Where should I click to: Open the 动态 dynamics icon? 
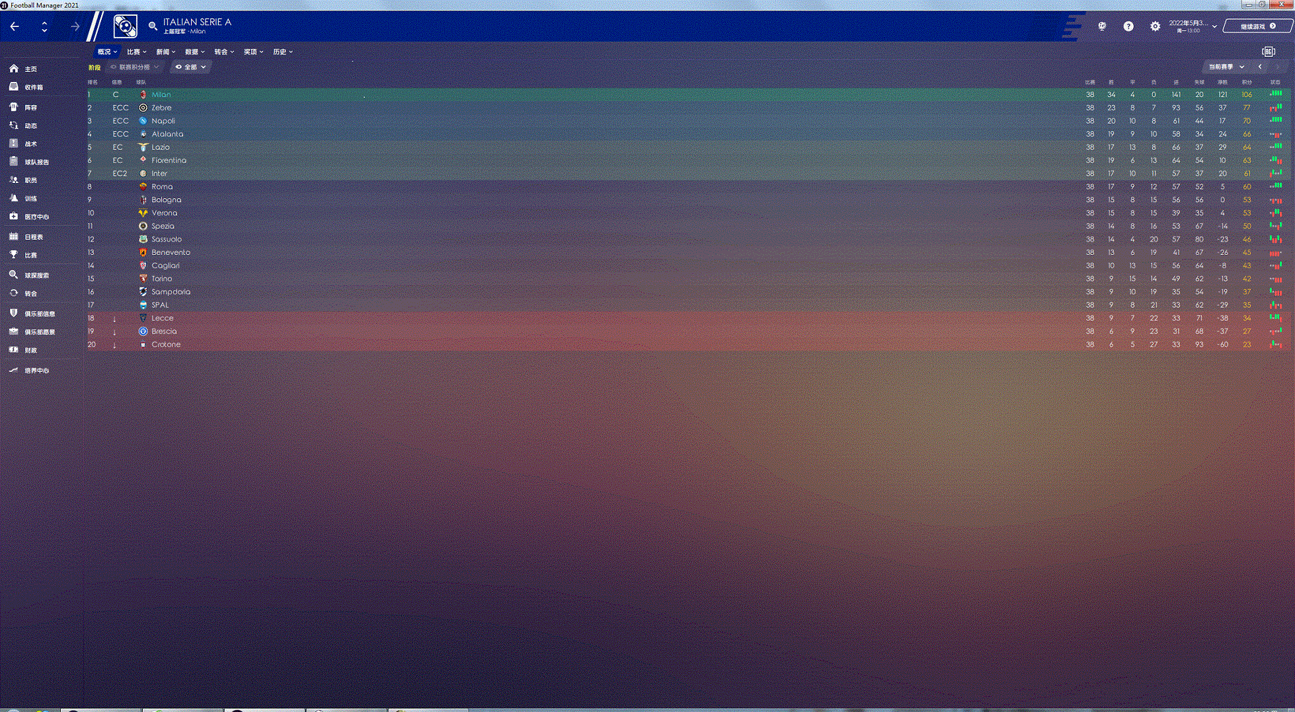click(13, 125)
